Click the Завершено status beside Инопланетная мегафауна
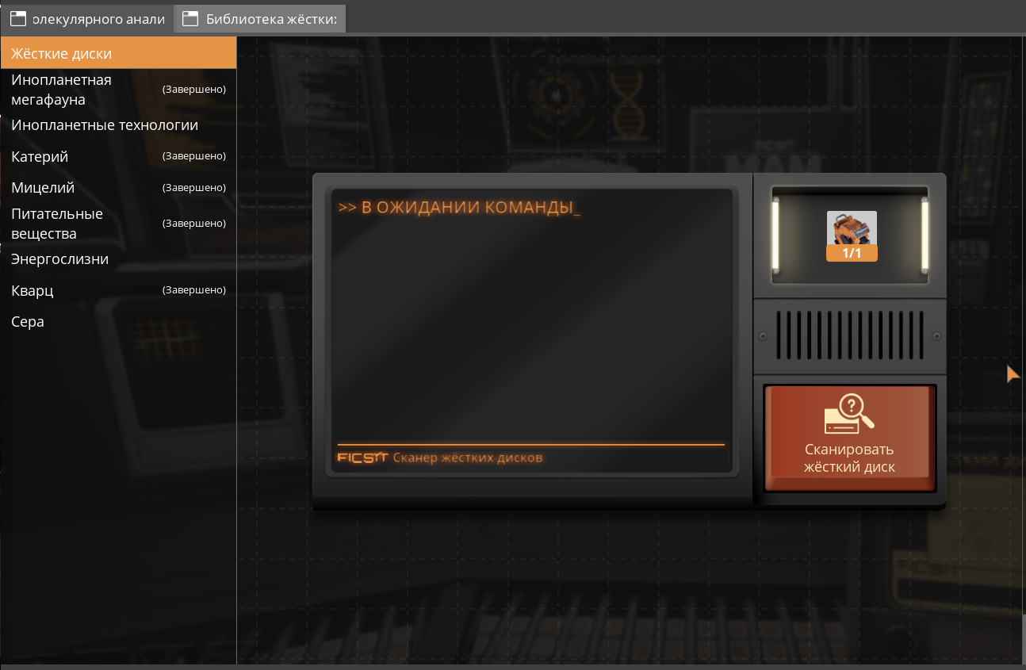 pos(194,90)
